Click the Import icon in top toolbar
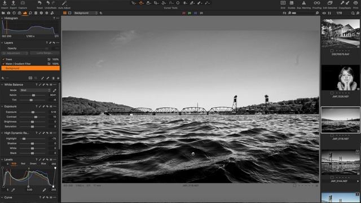361x203 pixels. pyautogui.click(x=5, y=3)
